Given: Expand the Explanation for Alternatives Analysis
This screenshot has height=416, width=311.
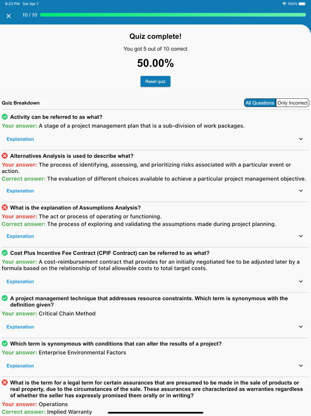Looking at the screenshot, I should [20, 191].
